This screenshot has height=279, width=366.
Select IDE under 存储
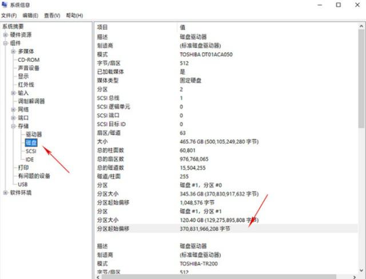pos(30,159)
